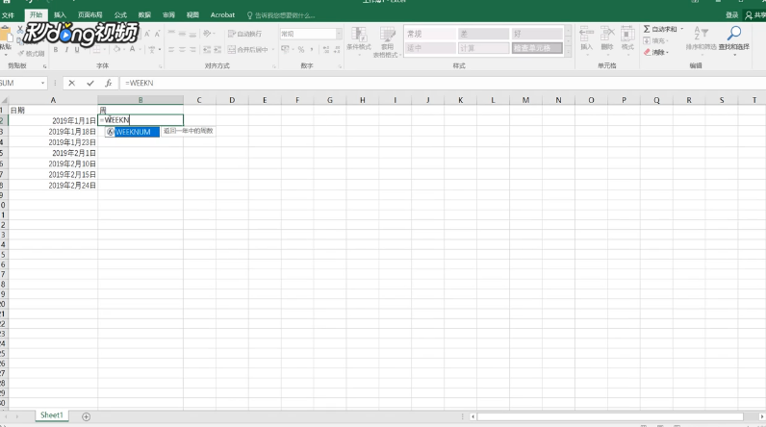The width and height of the screenshot is (766, 427).
Task: Open Conditional Formatting (条件格式)
Action: pos(359,41)
